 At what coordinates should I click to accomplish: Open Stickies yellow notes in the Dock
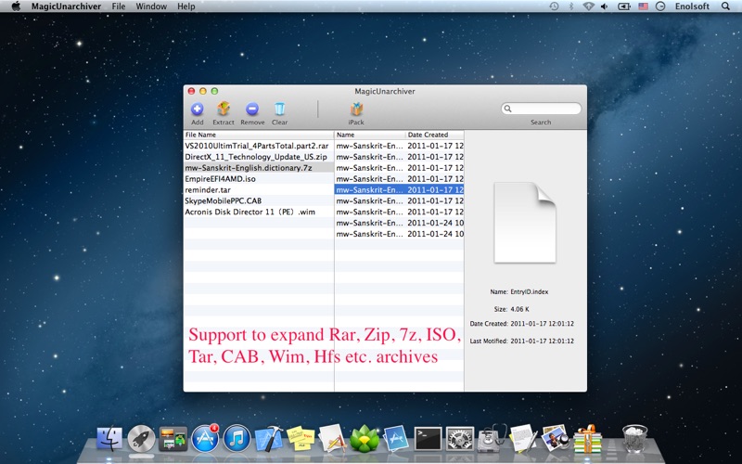(x=301, y=438)
